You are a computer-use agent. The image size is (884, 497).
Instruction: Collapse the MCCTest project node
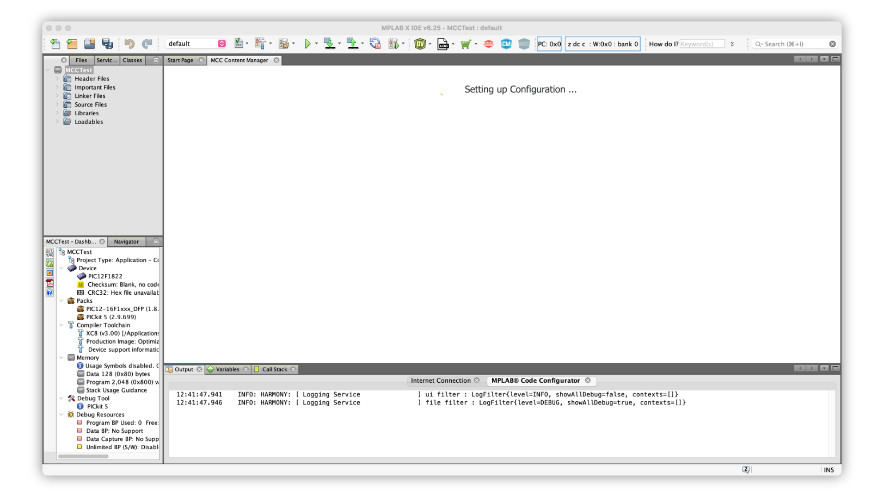[x=48, y=70]
